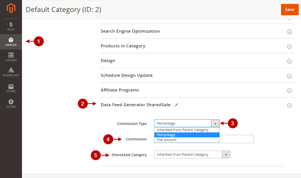Select Inherited From Parent Category option

click(x=187, y=130)
